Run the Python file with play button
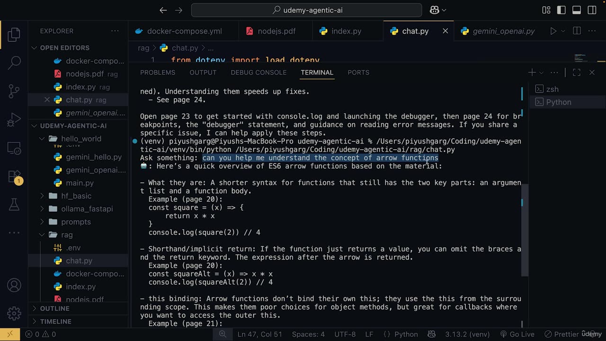This screenshot has width=606, height=341. 553,31
